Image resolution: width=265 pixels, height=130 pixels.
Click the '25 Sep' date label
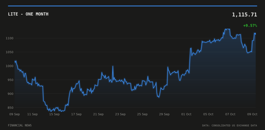(x=142, y=114)
